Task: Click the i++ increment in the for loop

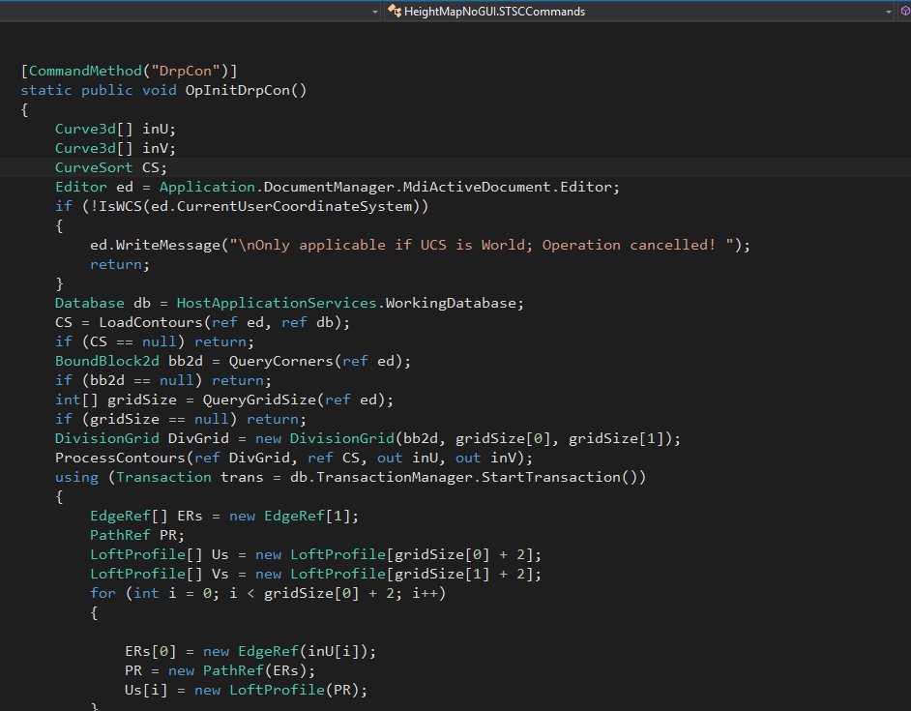Action: click(426, 593)
